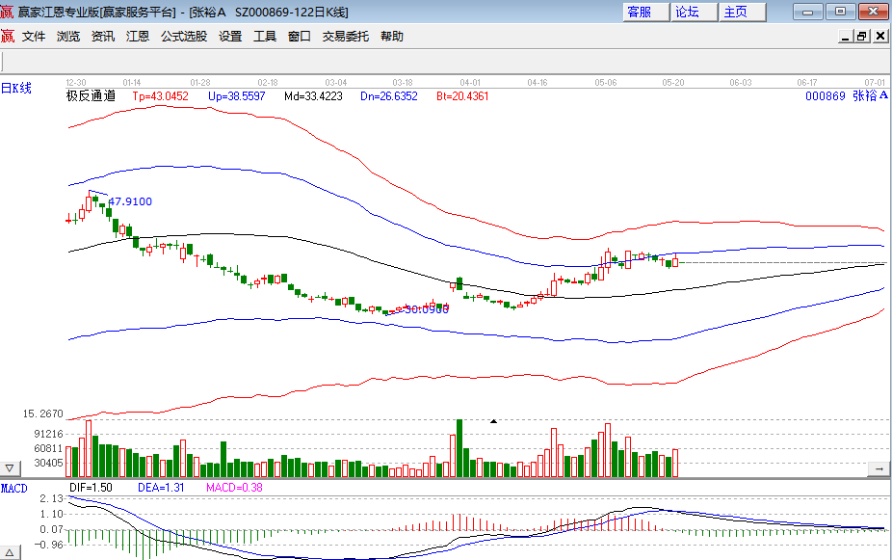Minimize the inner chart window
This screenshot has height=560, width=892.
(845, 37)
